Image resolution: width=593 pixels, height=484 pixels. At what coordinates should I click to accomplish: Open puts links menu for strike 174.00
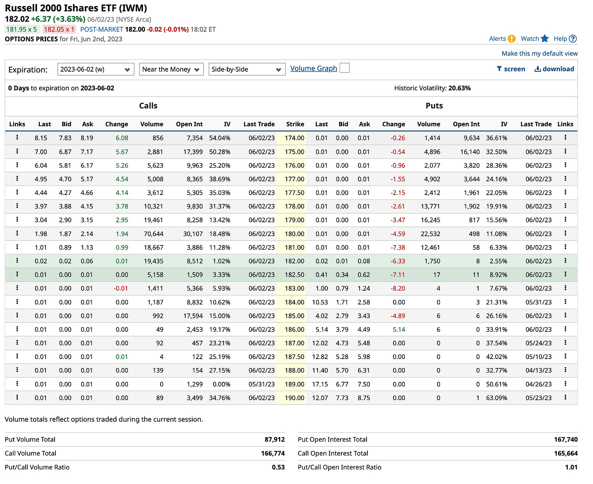pos(565,138)
